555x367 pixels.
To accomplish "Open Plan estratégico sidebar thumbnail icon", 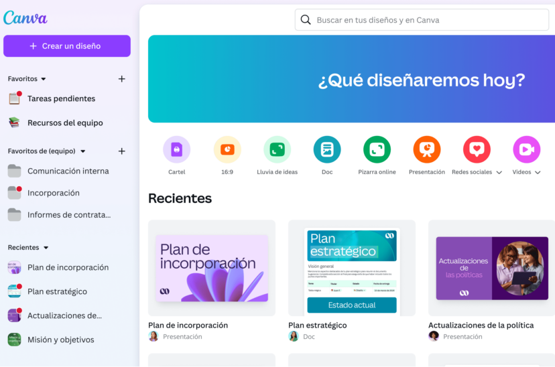I will pos(15,291).
